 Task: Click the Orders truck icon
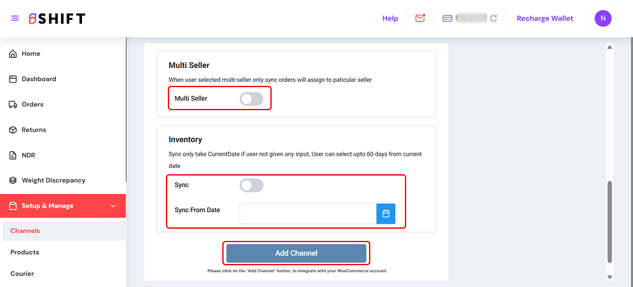tap(13, 104)
